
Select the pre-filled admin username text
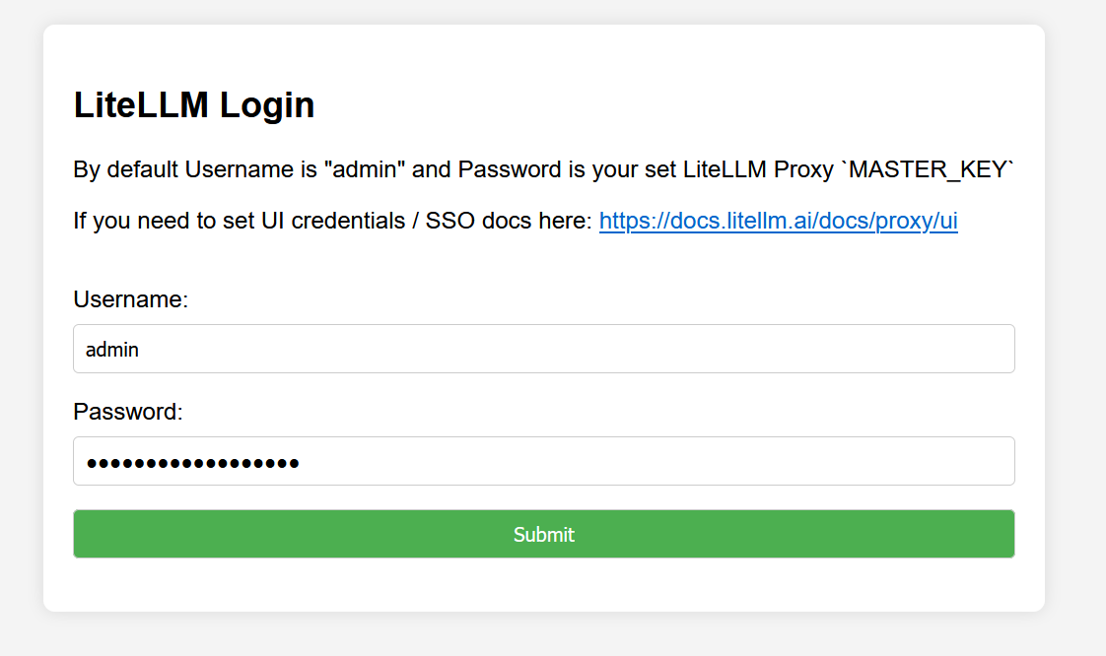tap(111, 349)
